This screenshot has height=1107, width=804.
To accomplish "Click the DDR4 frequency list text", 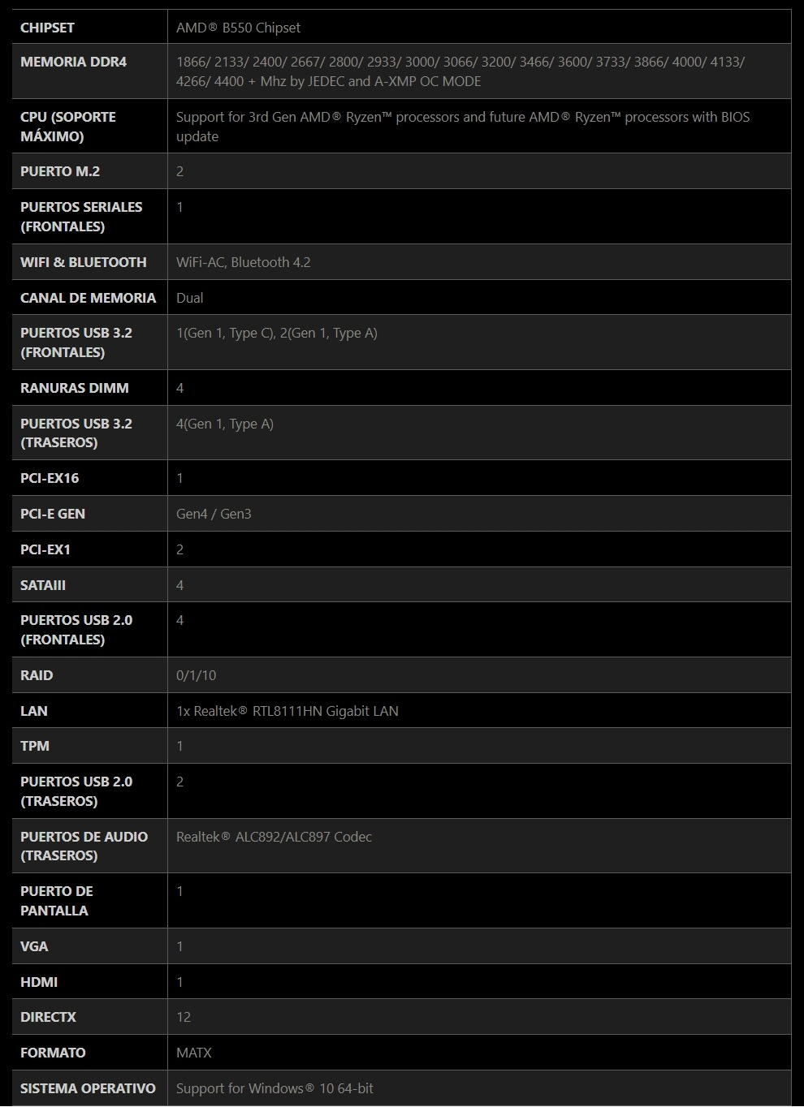I will pos(460,71).
